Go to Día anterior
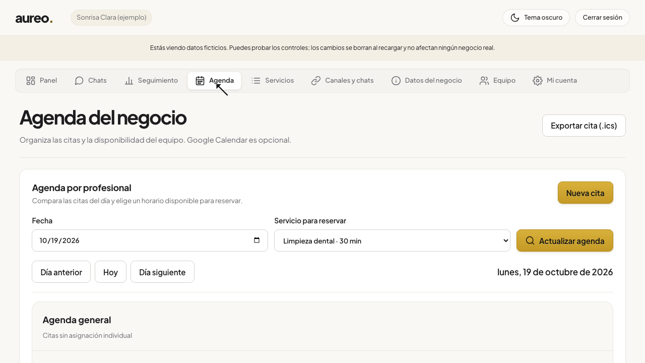 [x=61, y=272]
